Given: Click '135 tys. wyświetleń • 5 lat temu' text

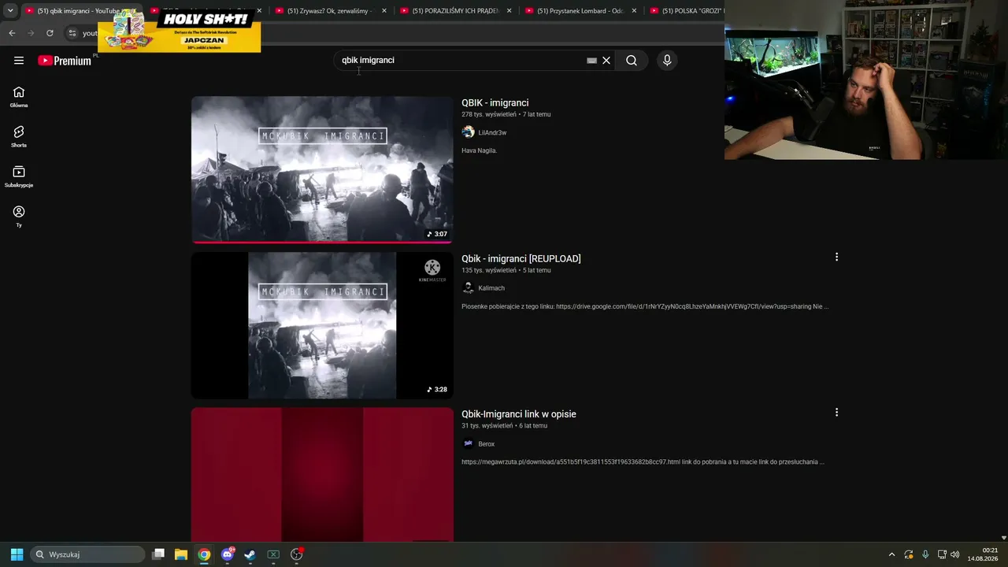Looking at the screenshot, I should (x=506, y=270).
